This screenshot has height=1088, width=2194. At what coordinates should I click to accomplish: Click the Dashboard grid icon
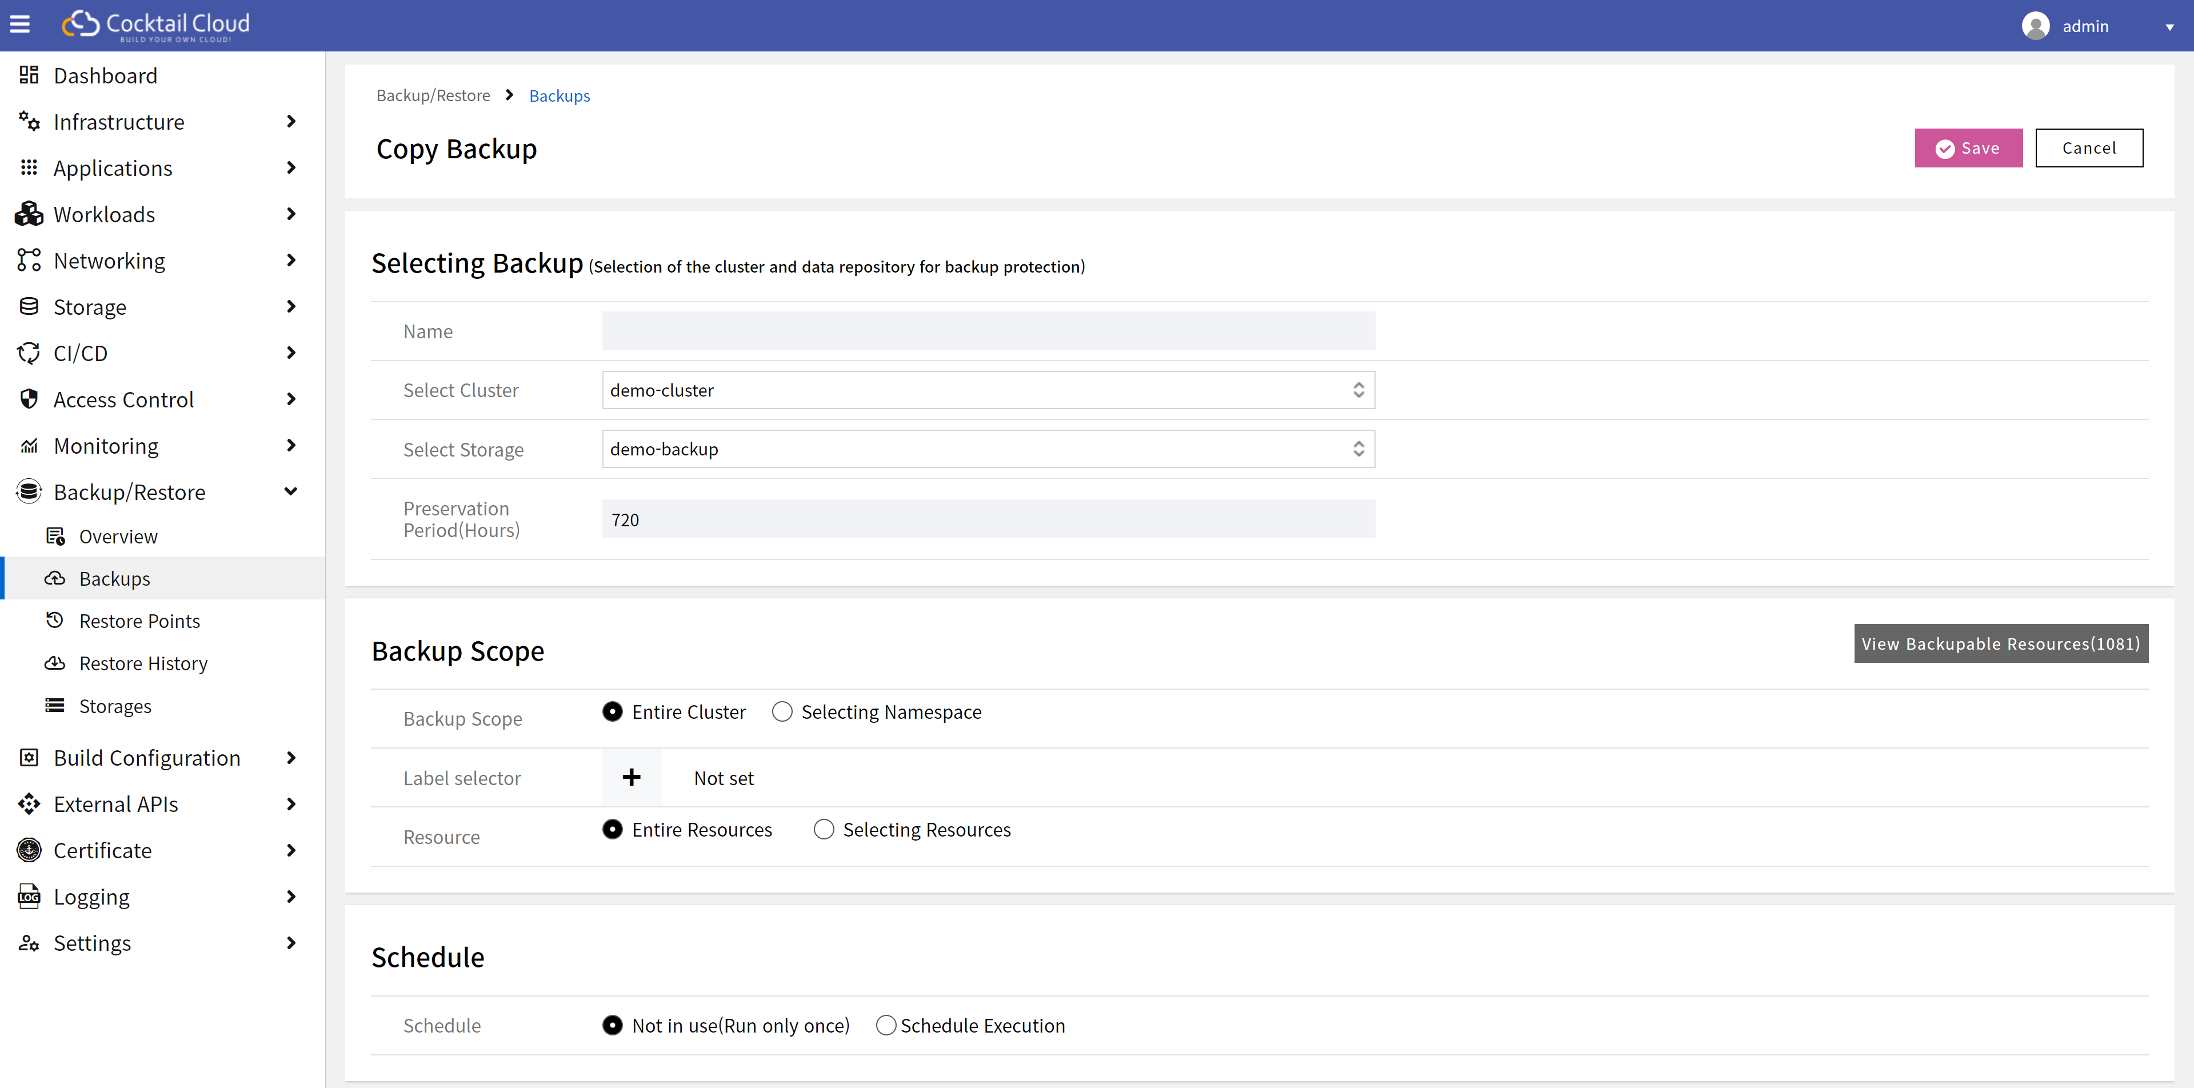click(x=29, y=75)
